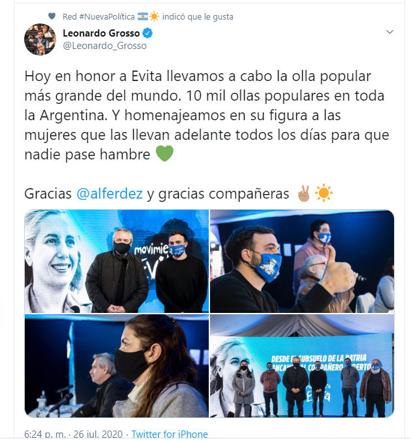Open photo of man giving thumbs up
This screenshot has height=441, width=411.
point(302,261)
